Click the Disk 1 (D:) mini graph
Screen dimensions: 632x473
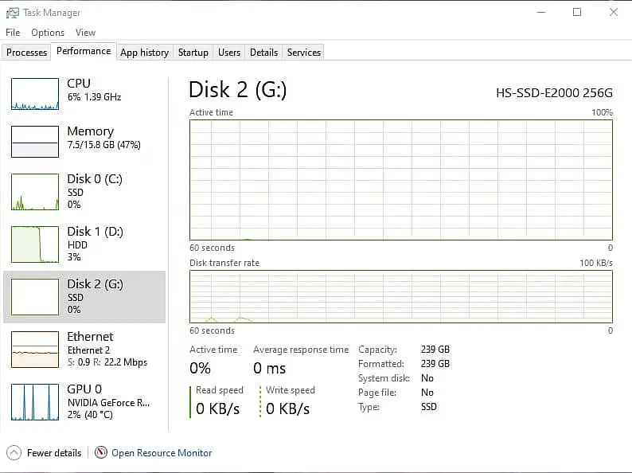[35, 244]
